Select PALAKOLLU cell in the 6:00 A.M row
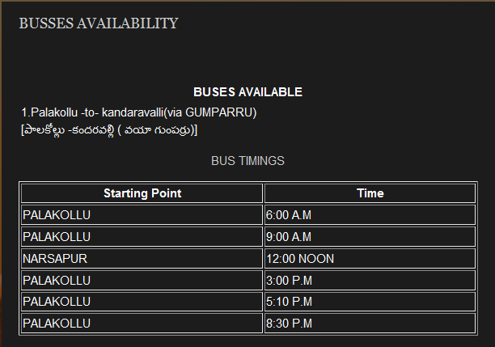 point(142,214)
